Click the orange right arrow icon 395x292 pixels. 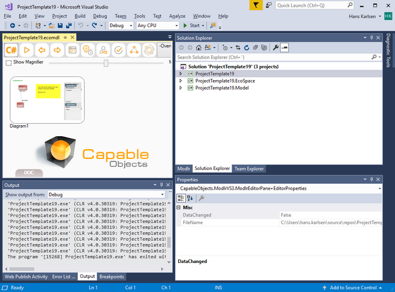tap(57, 50)
